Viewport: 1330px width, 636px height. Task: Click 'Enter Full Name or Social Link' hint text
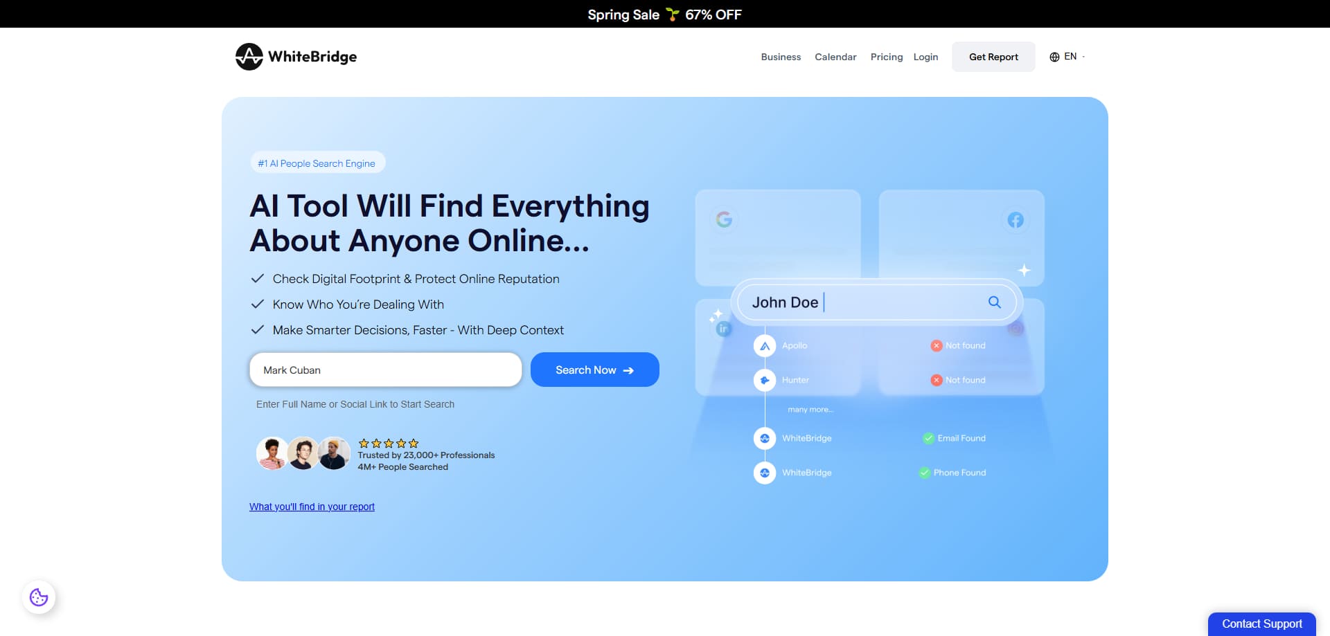[355, 404]
